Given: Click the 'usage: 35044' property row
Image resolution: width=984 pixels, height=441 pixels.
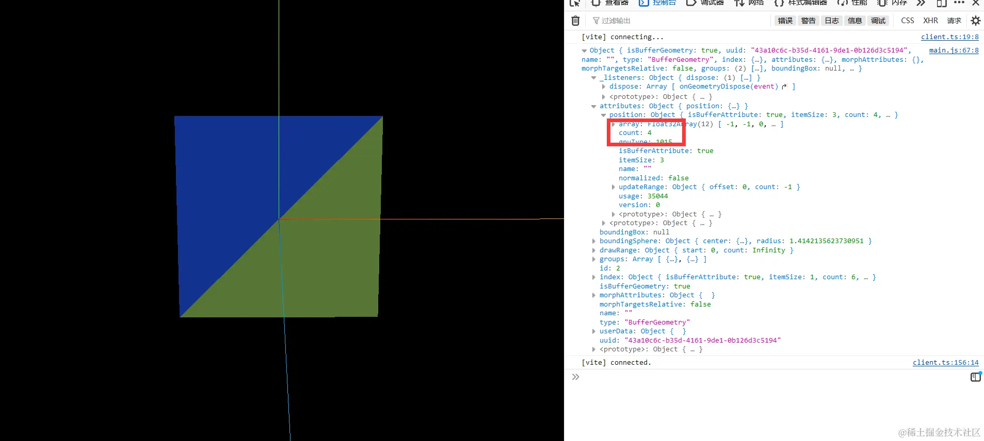Looking at the screenshot, I should click(643, 196).
